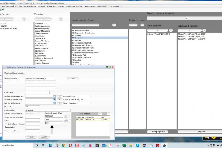Remove an Entreprise with the minus button
The image size is (222, 148).
61,19
